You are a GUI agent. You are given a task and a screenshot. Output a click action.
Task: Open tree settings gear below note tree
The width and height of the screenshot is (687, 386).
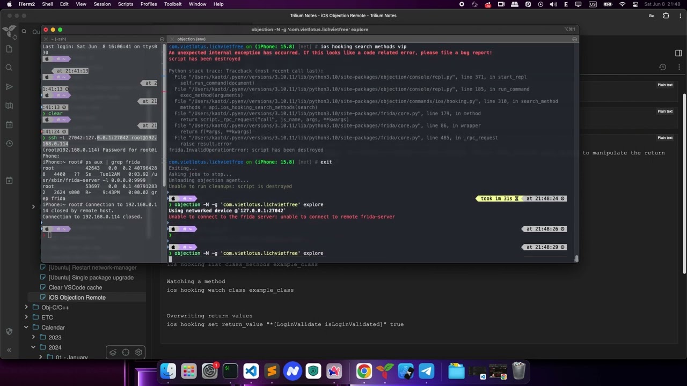138,352
